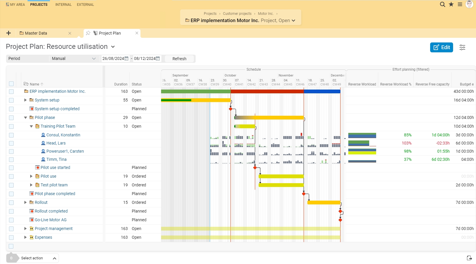Click the Refresh button
The image size is (476, 264).
(179, 59)
